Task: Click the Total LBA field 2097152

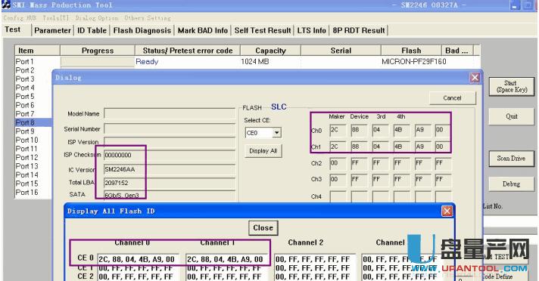Action: pyautogui.click(x=170, y=183)
